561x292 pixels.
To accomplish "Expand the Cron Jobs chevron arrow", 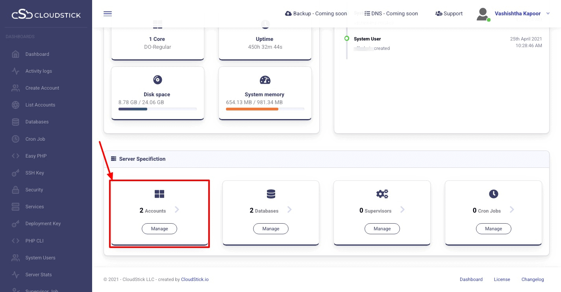I will [512, 210].
